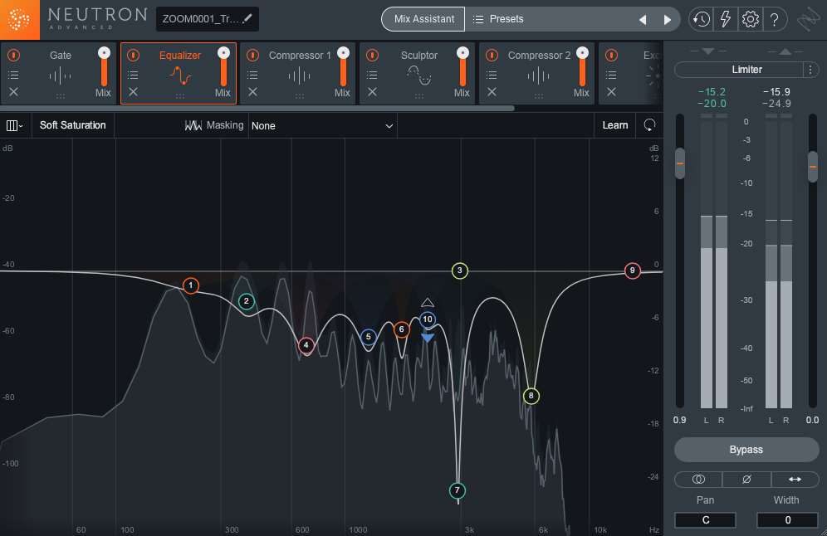This screenshot has width=827, height=536.
Task: Invert phase with the ø icon
Action: point(746,479)
